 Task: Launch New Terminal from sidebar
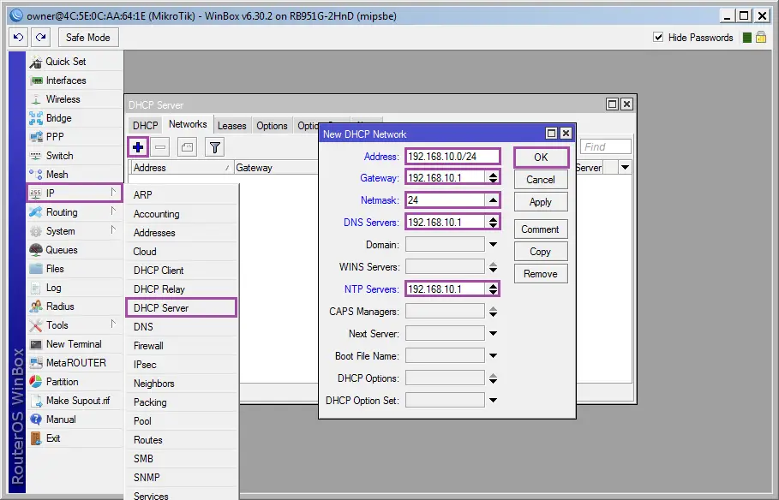point(73,344)
